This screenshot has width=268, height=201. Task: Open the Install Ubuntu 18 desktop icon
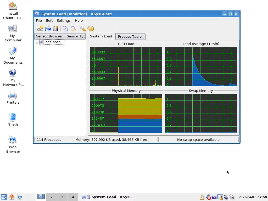tap(13, 11)
